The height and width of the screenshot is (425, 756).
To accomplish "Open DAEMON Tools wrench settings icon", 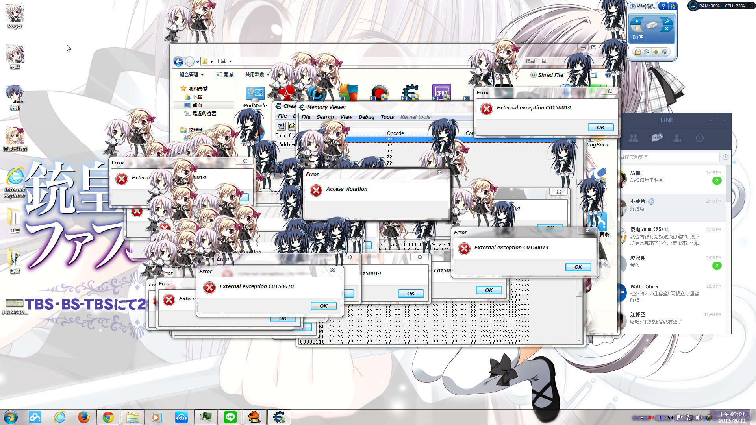I will click(x=667, y=21).
